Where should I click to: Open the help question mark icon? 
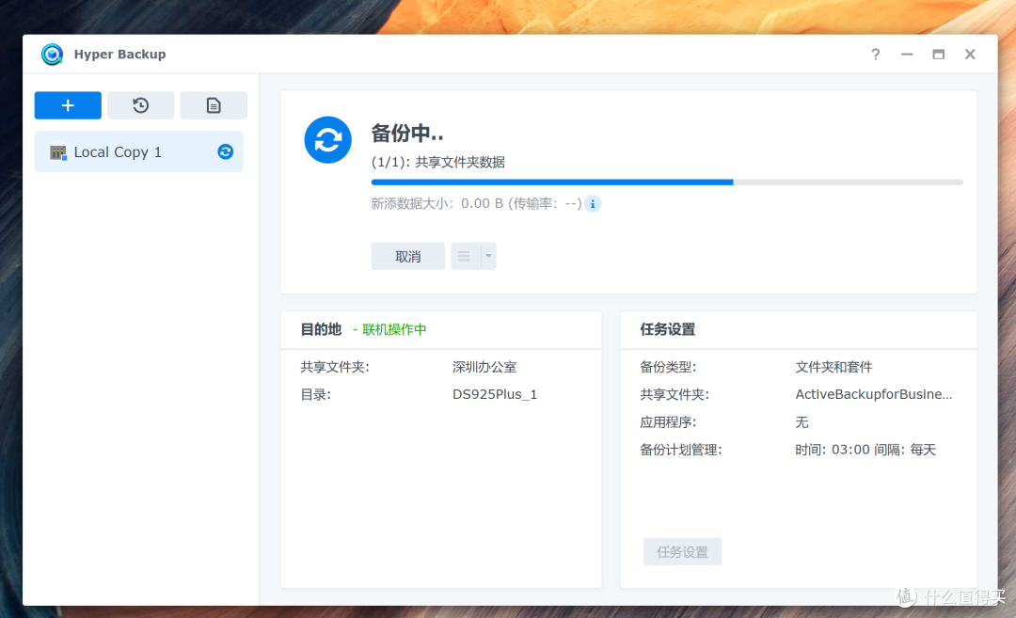pos(876,55)
